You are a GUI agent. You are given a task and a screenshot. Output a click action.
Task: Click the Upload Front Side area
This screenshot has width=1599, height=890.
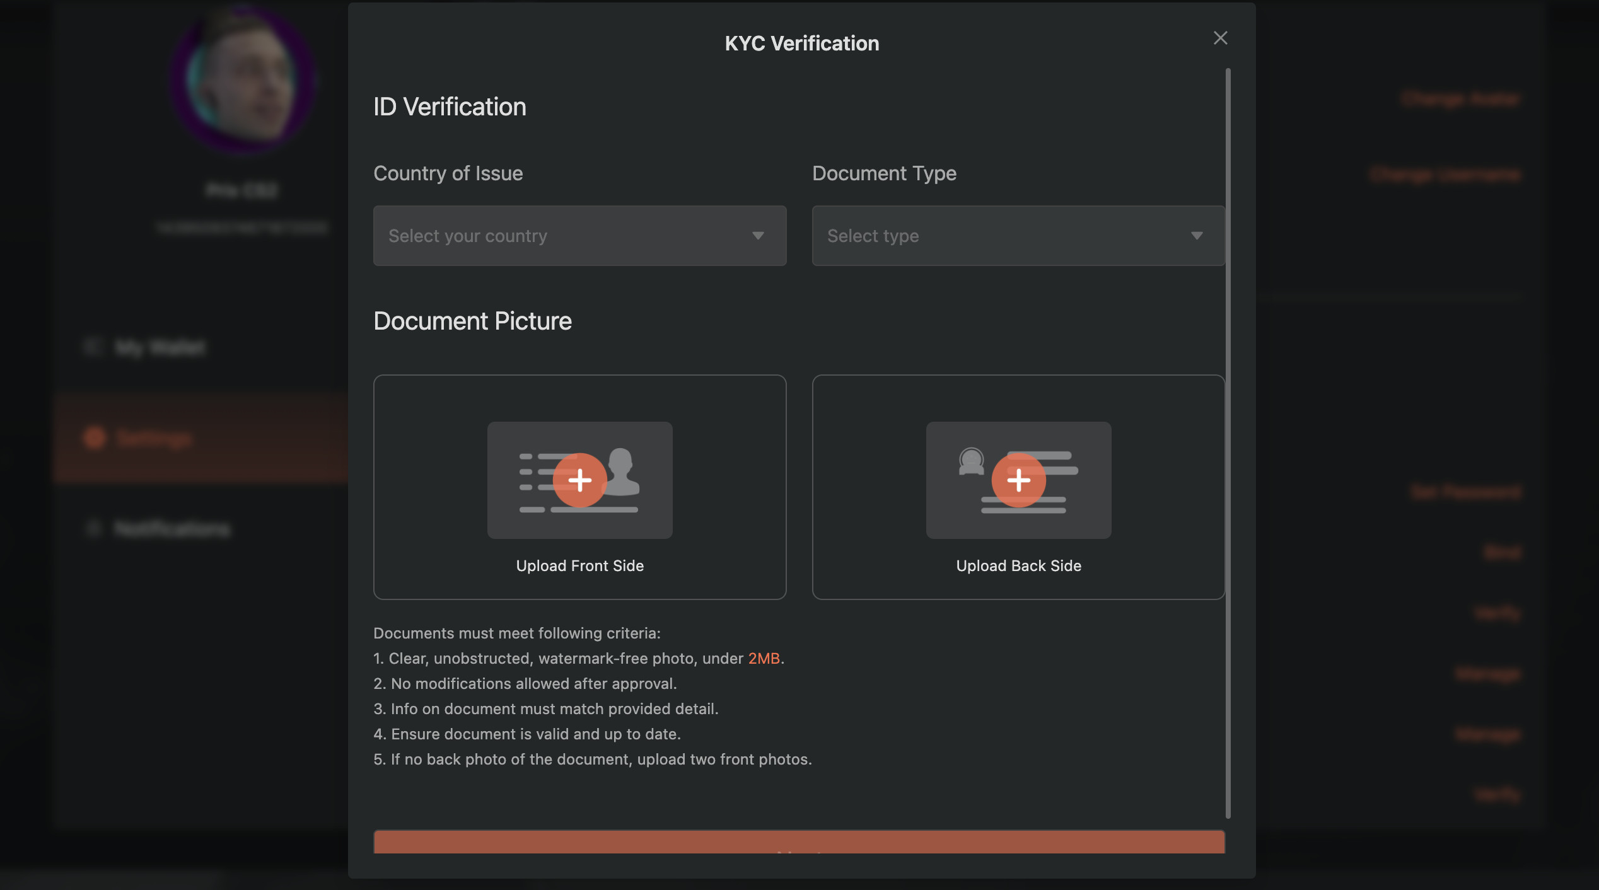point(579,565)
